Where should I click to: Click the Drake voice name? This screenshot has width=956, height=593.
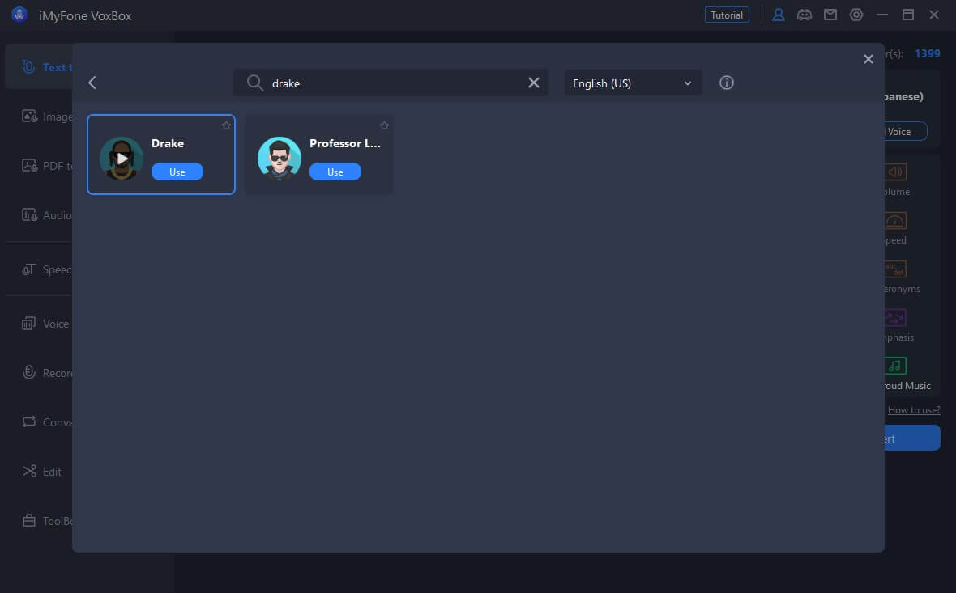coord(168,143)
